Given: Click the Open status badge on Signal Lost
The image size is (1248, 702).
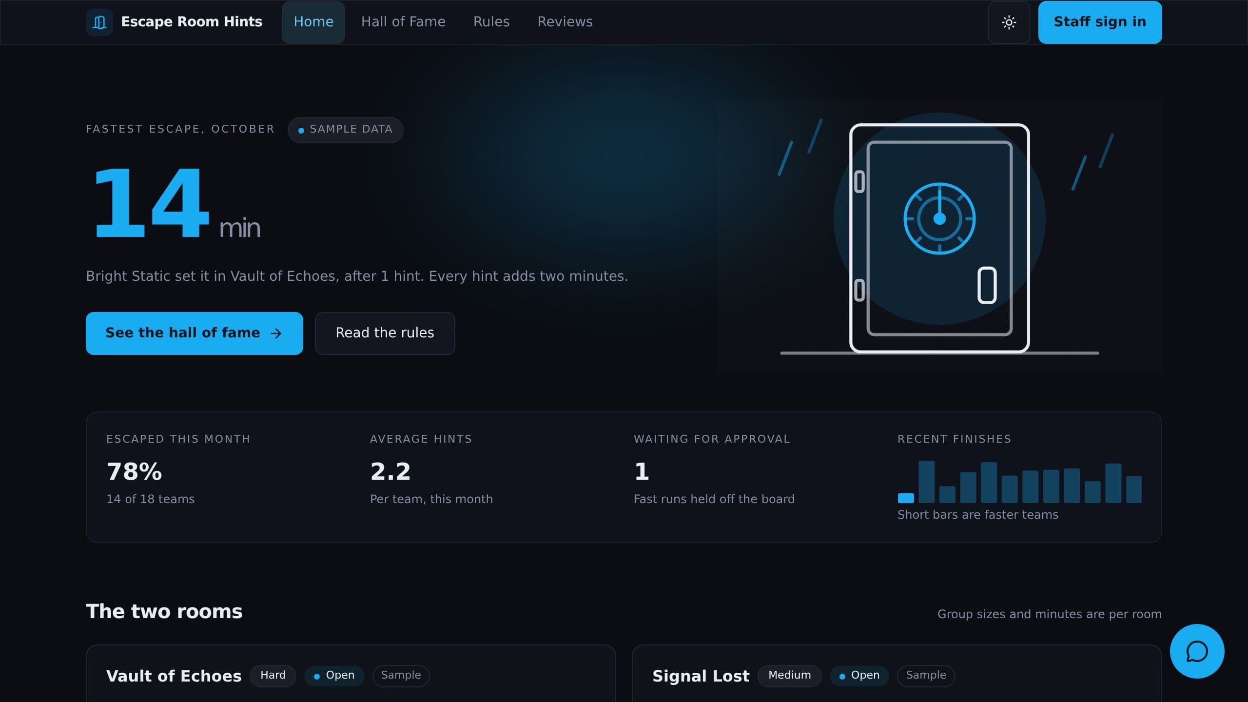Looking at the screenshot, I should [x=859, y=676].
